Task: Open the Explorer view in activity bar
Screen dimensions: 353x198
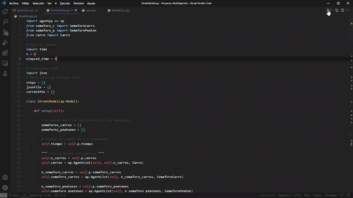Action: coord(5,12)
